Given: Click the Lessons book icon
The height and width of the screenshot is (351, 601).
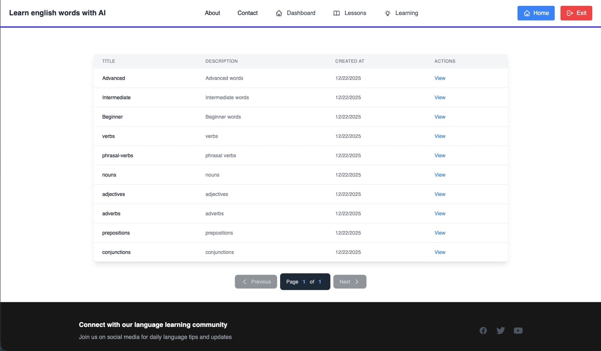Looking at the screenshot, I should click(x=336, y=13).
